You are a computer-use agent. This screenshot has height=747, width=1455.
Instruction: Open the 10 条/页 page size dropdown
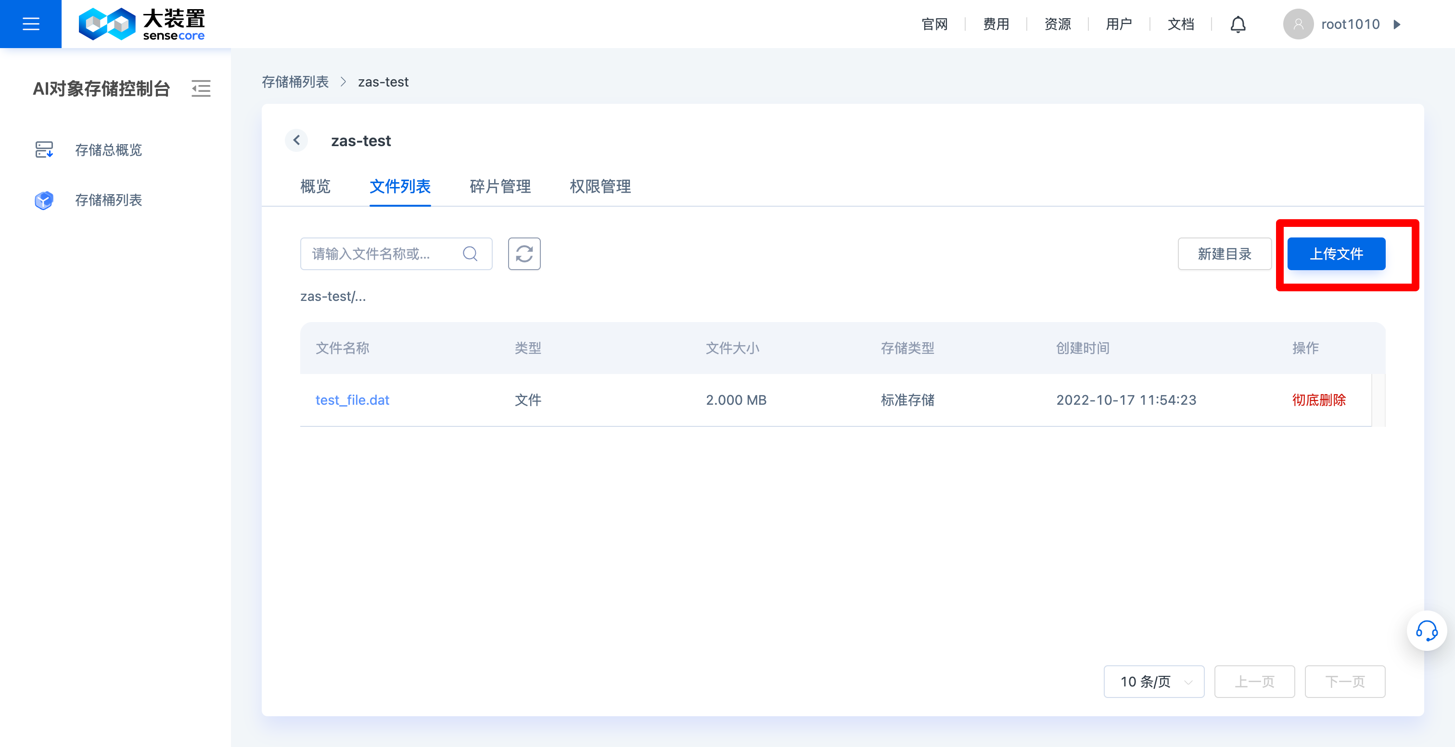[x=1153, y=682]
